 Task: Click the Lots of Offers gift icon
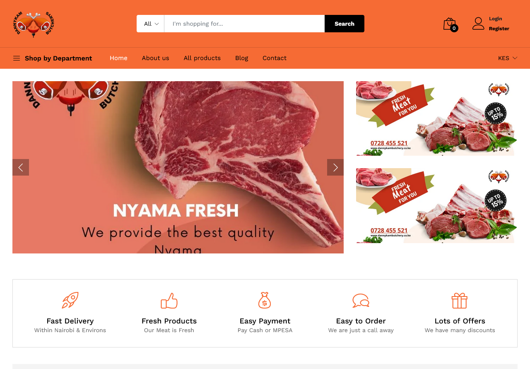coord(460,301)
